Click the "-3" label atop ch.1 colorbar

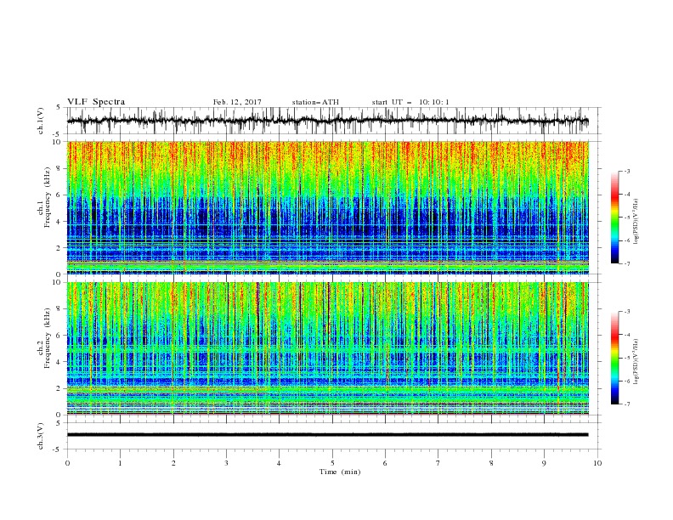626,171
